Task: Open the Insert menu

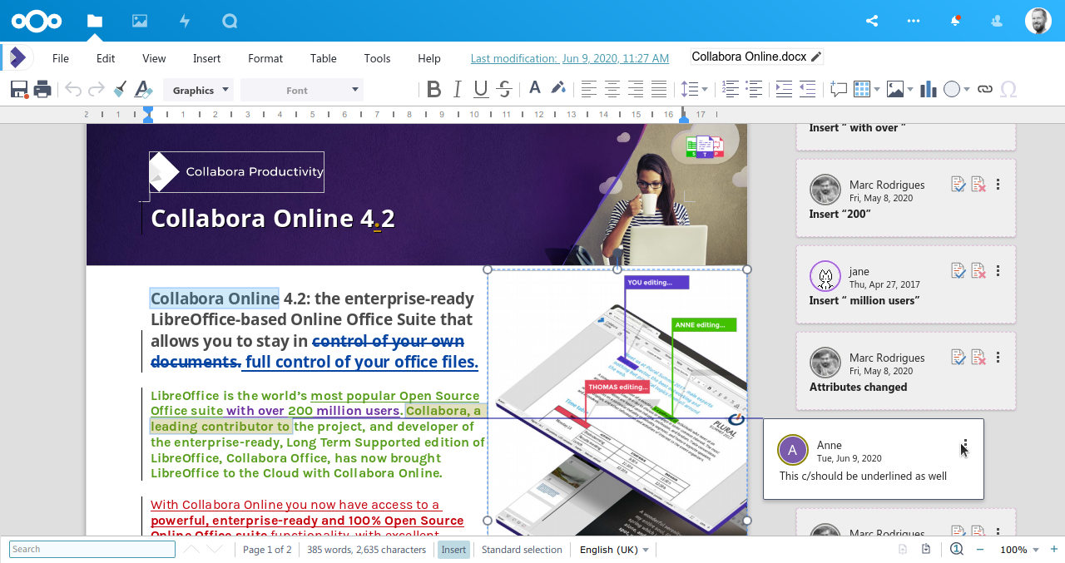Action: tap(207, 58)
